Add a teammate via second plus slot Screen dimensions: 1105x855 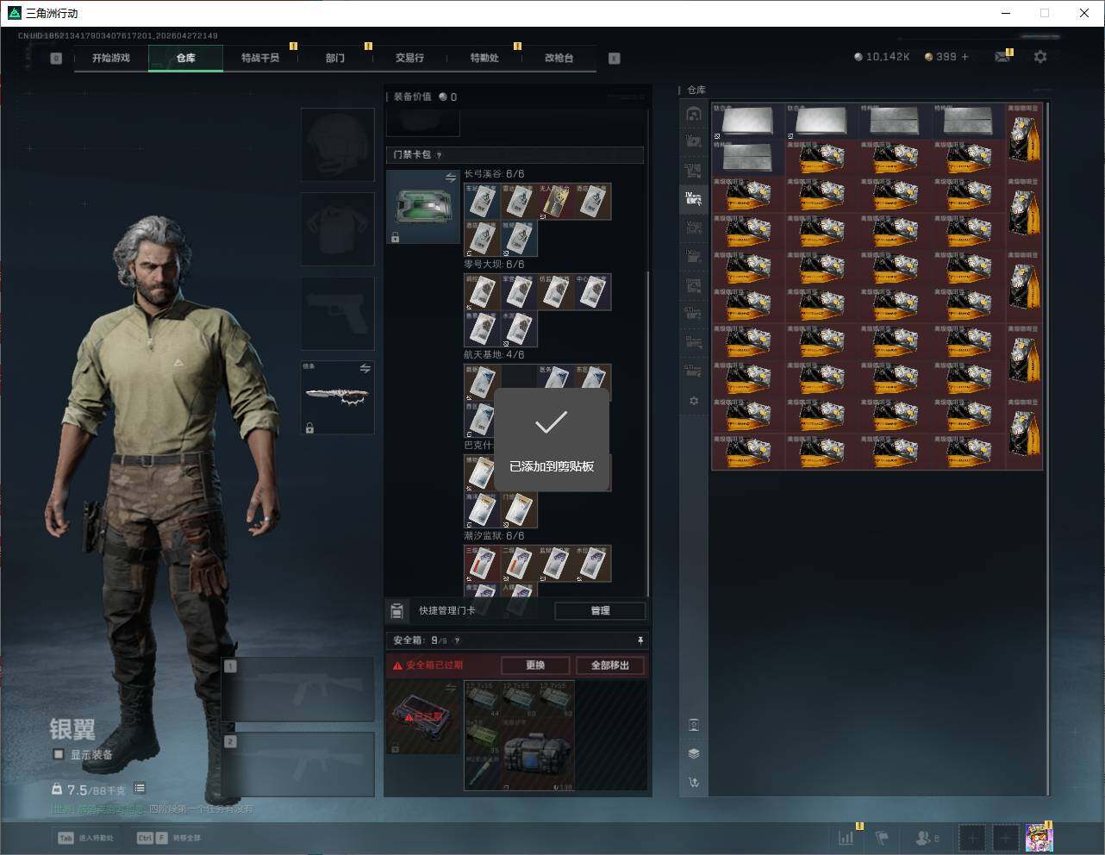[1005, 837]
